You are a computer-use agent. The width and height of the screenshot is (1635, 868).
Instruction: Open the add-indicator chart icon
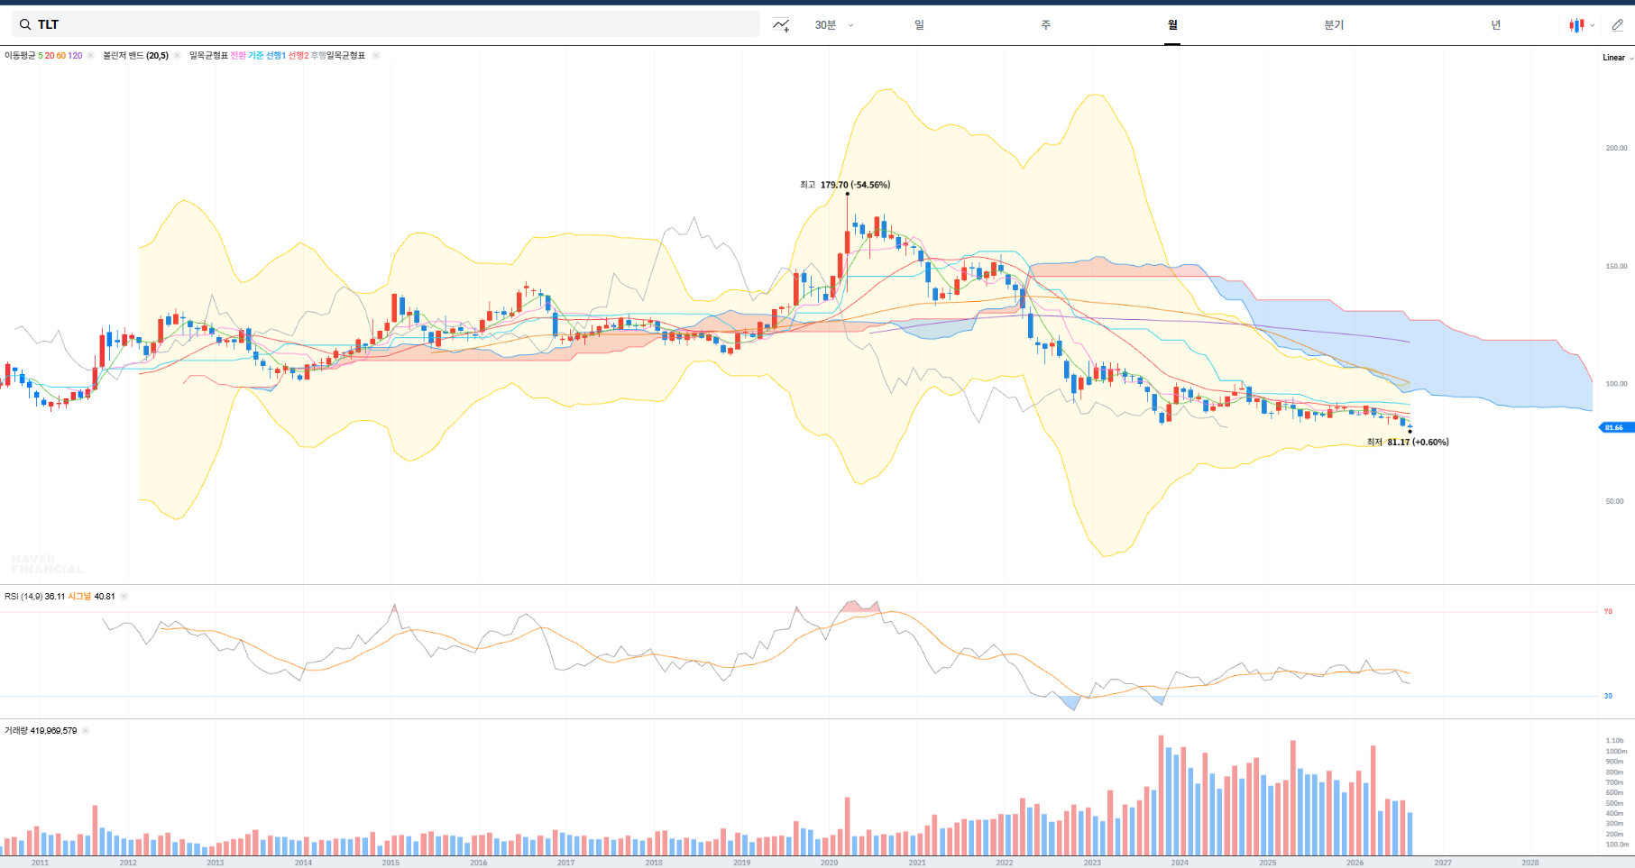781,25
